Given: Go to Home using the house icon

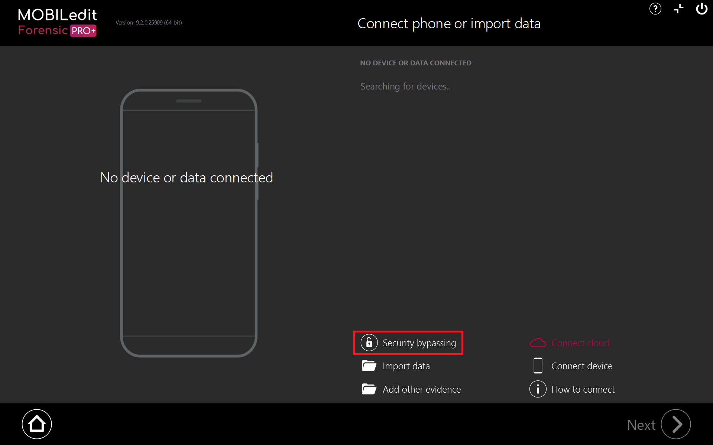Looking at the screenshot, I should tap(37, 424).
